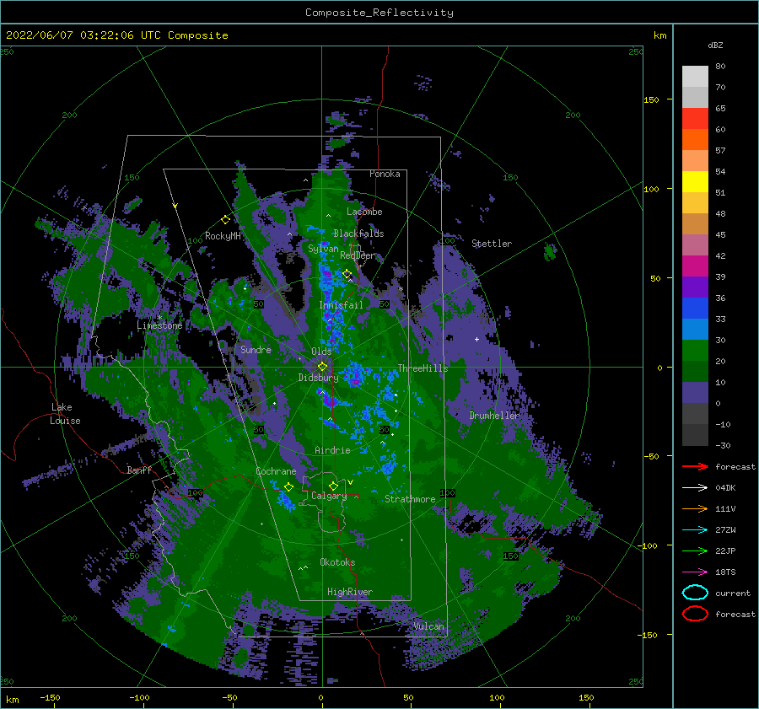Select the yellow swatch between 54 and 51
Image resolution: width=759 pixels, height=709 pixels.
[695, 181]
